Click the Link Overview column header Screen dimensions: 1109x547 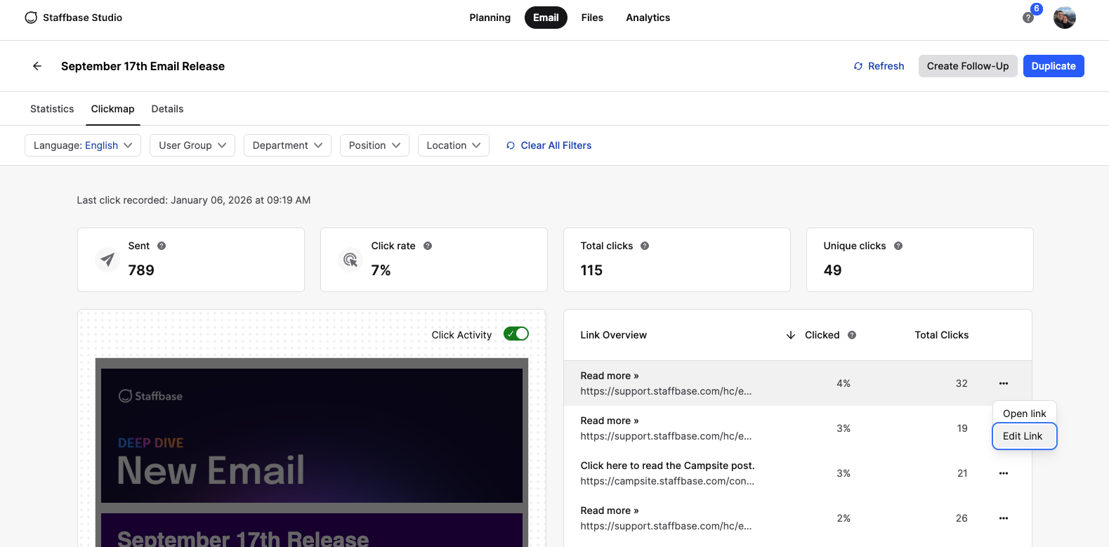(x=614, y=335)
